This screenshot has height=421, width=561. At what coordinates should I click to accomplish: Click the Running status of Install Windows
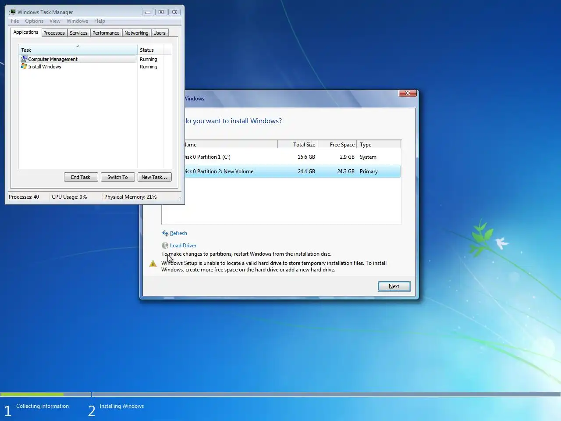click(148, 67)
